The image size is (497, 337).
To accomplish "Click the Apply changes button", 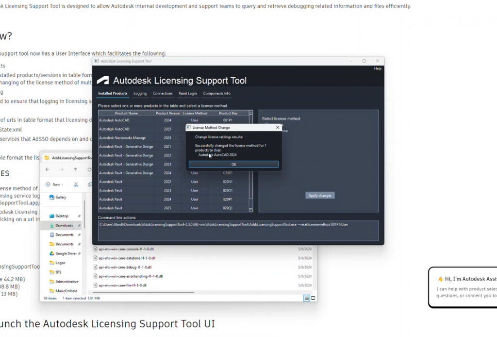I will point(320,196).
